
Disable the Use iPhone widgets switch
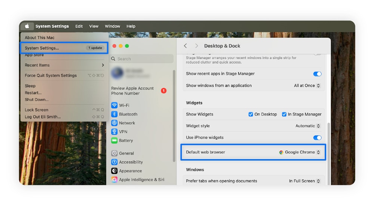317,138
